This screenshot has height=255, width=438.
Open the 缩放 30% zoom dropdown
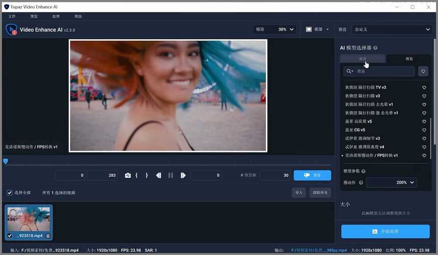coord(285,30)
